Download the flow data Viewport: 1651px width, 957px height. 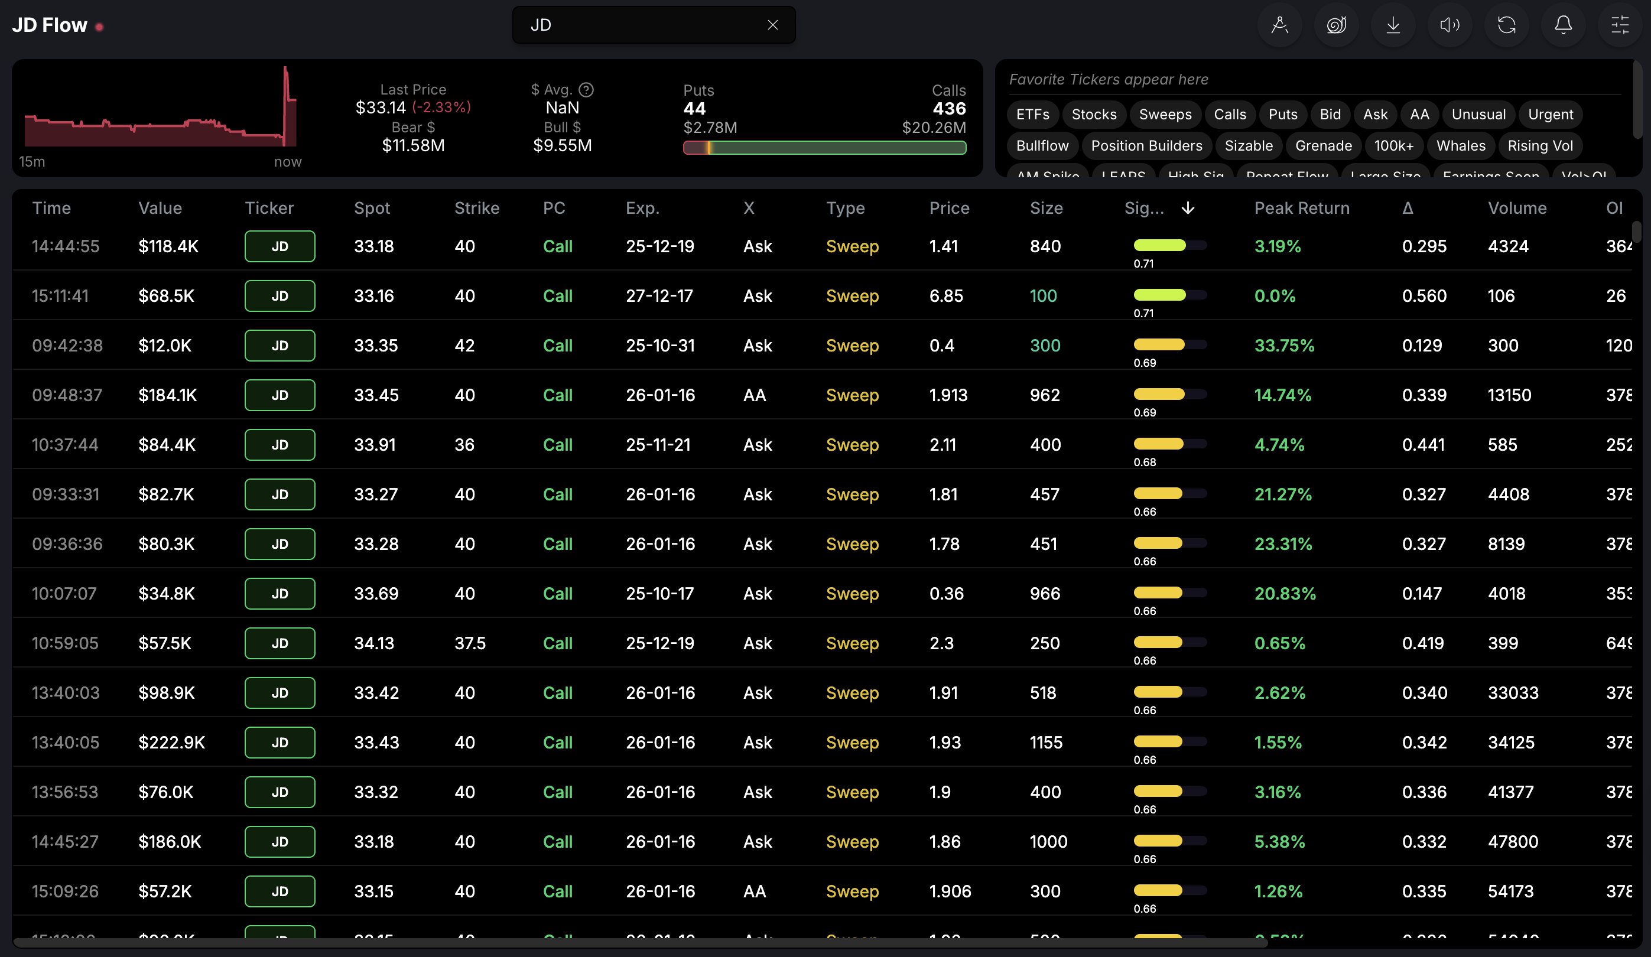pyautogui.click(x=1393, y=25)
